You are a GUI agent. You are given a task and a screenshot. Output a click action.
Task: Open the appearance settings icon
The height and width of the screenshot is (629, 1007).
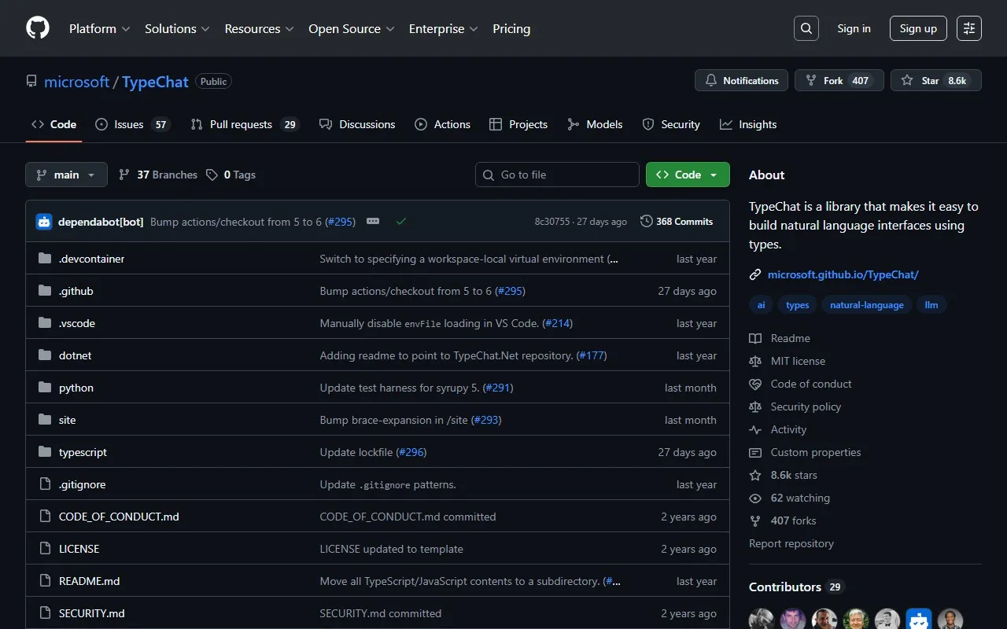(968, 28)
